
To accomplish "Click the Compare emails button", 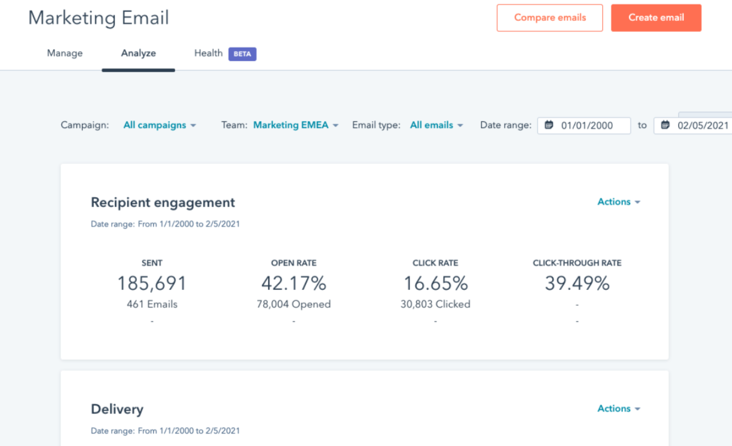I will (549, 17).
